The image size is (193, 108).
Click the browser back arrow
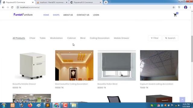tap(3, 7)
